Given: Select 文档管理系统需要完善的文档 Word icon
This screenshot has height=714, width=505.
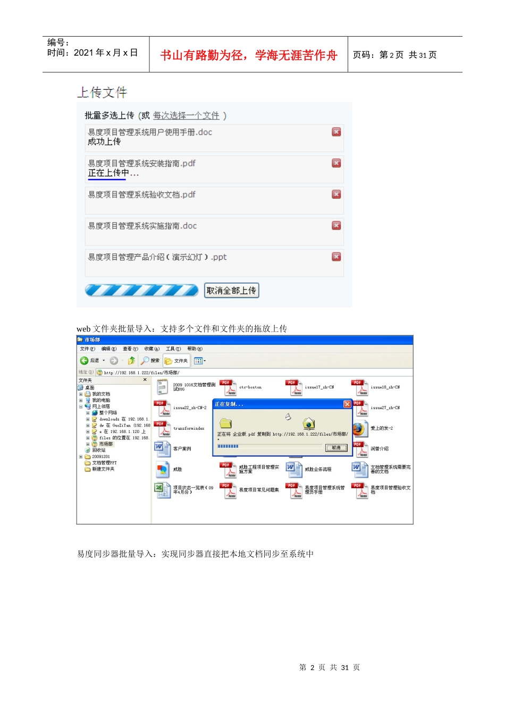Looking at the screenshot, I should pos(359,469).
